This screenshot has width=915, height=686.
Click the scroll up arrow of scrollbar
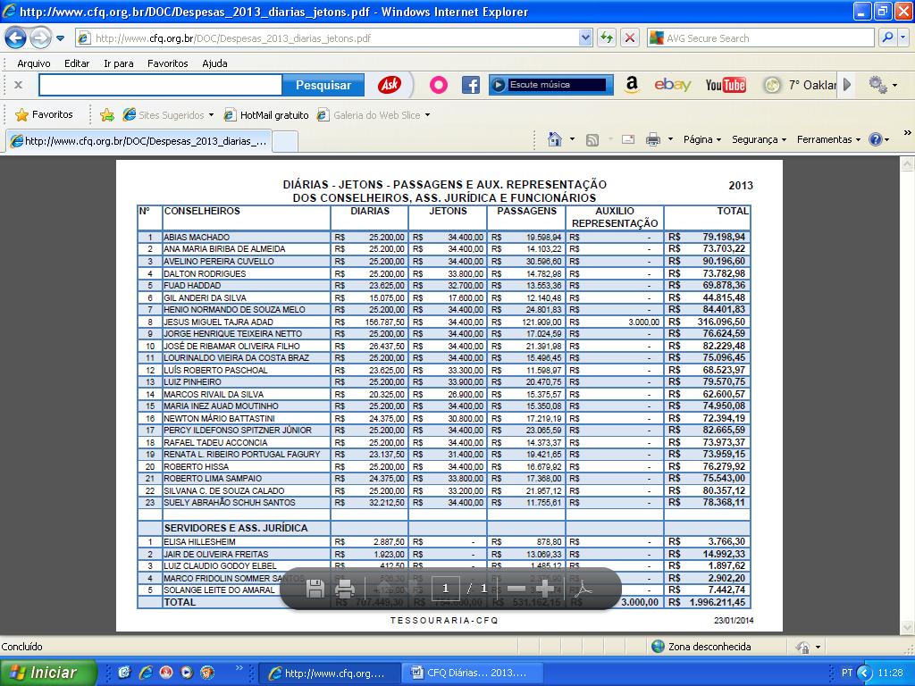[x=908, y=164]
